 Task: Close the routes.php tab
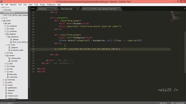click(x=56, y=9)
